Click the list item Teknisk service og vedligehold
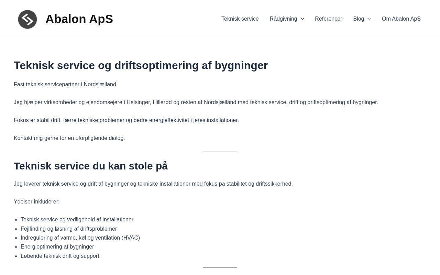Viewport: 440px width, 275px height. click(77, 220)
